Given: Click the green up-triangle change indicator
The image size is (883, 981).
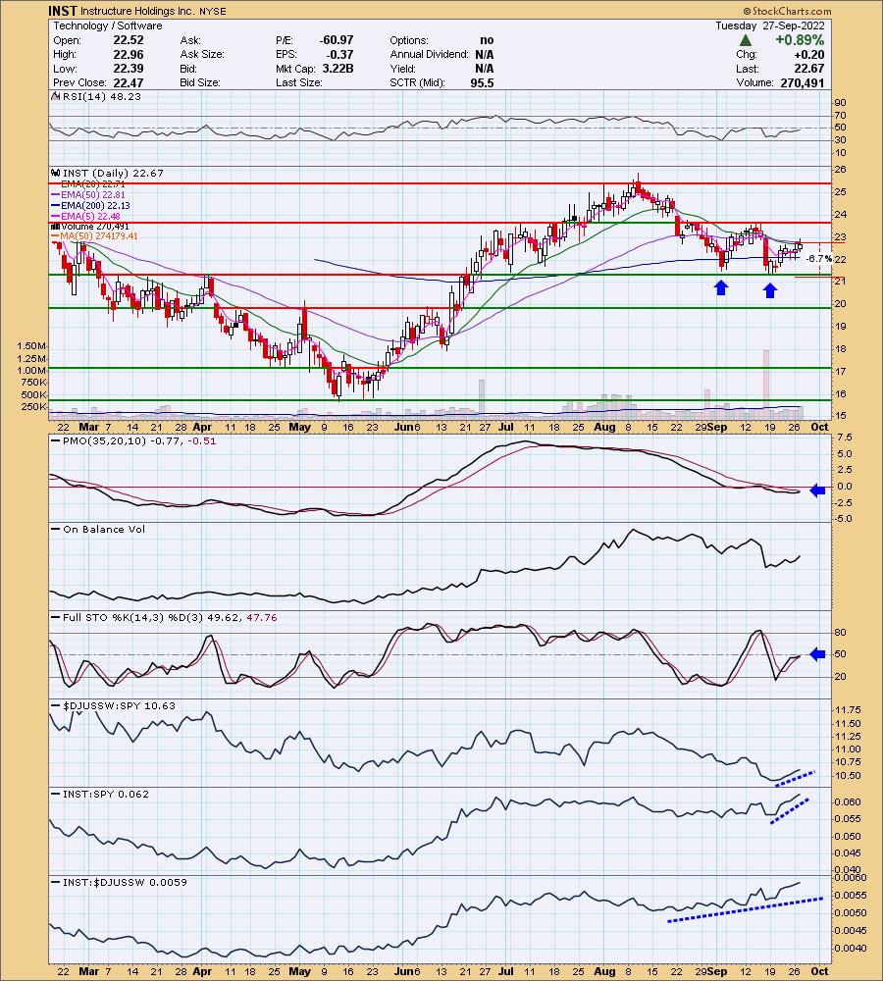Looking at the screenshot, I should point(746,40).
